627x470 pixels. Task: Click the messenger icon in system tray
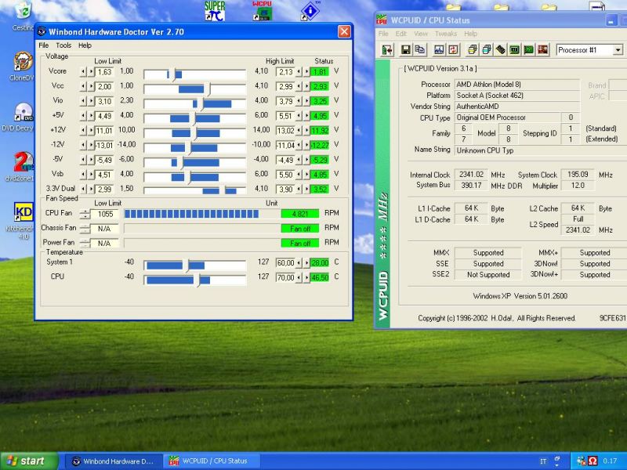click(x=582, y=461)
